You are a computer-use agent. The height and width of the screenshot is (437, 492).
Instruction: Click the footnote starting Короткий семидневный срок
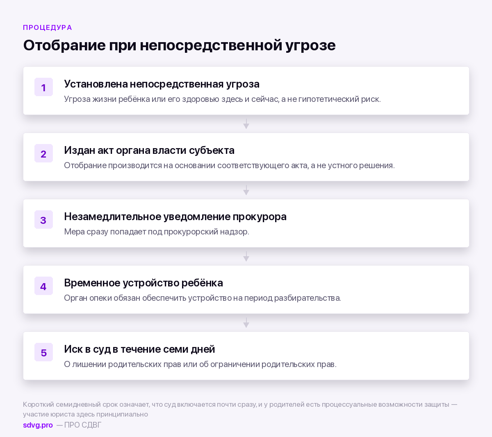(x=240, y=409)
